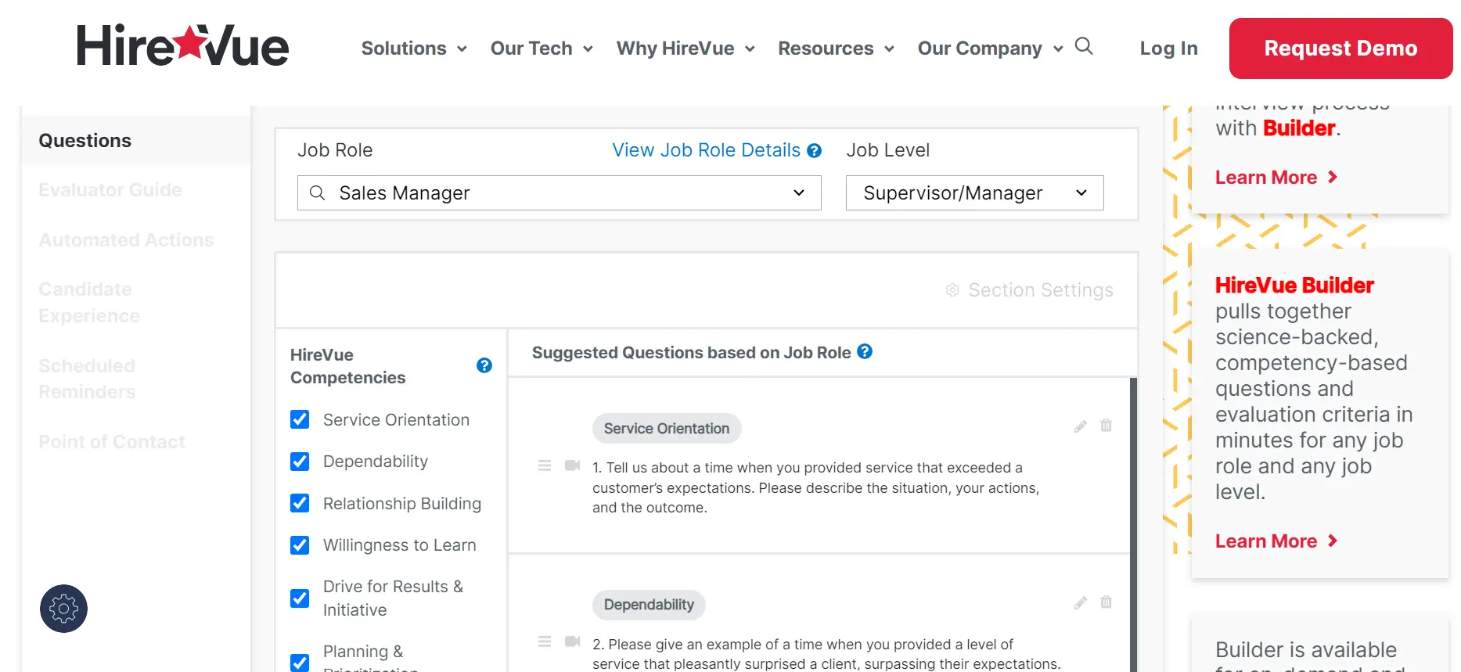1461x672 pixels.
Task: Edit the Dependability question with pencil icon
Action: (x=1081, y=603)
